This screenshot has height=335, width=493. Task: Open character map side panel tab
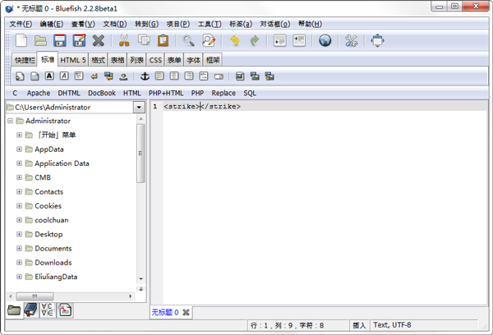click(x=48, y=310)
